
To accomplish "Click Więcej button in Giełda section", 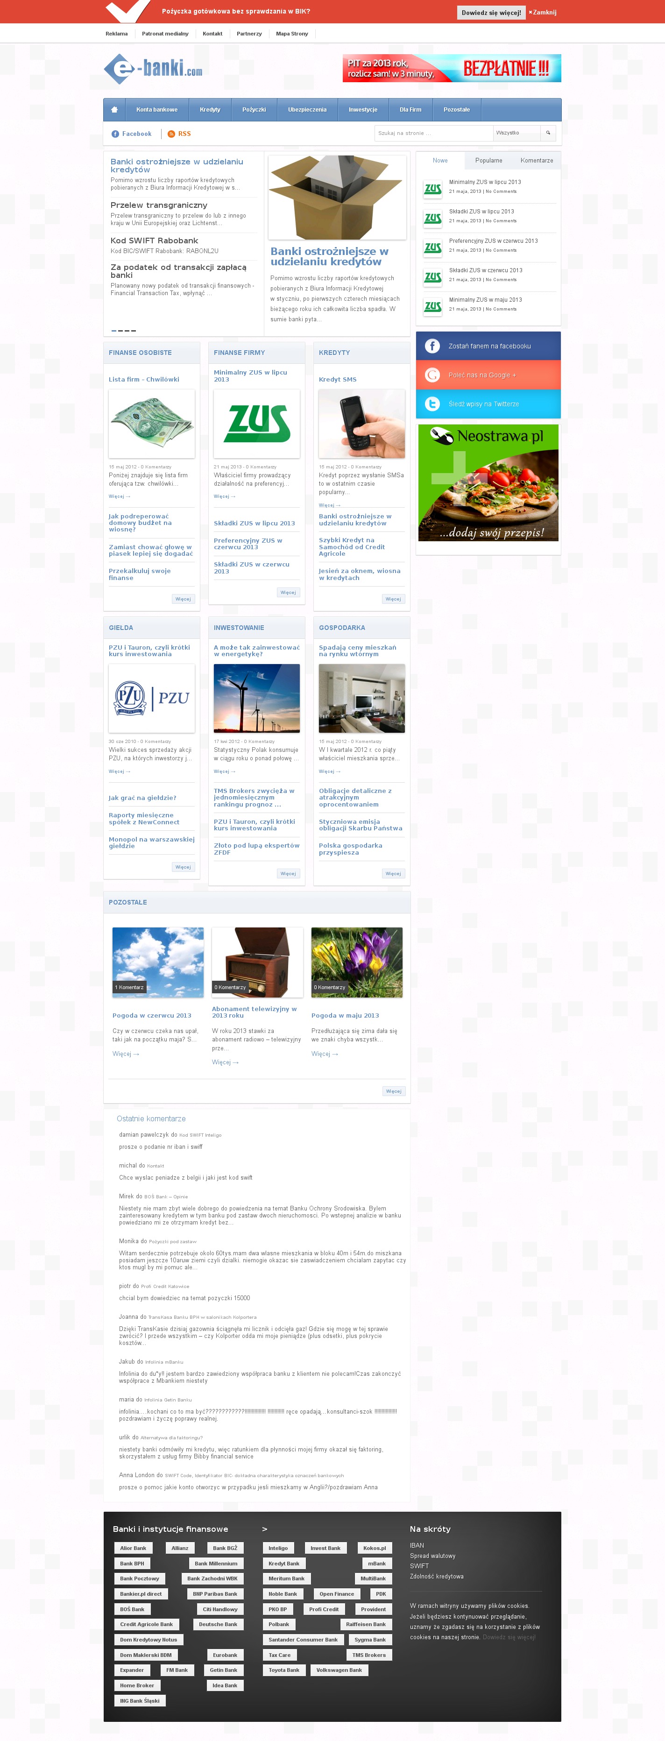I will click(x=183, y=866).
